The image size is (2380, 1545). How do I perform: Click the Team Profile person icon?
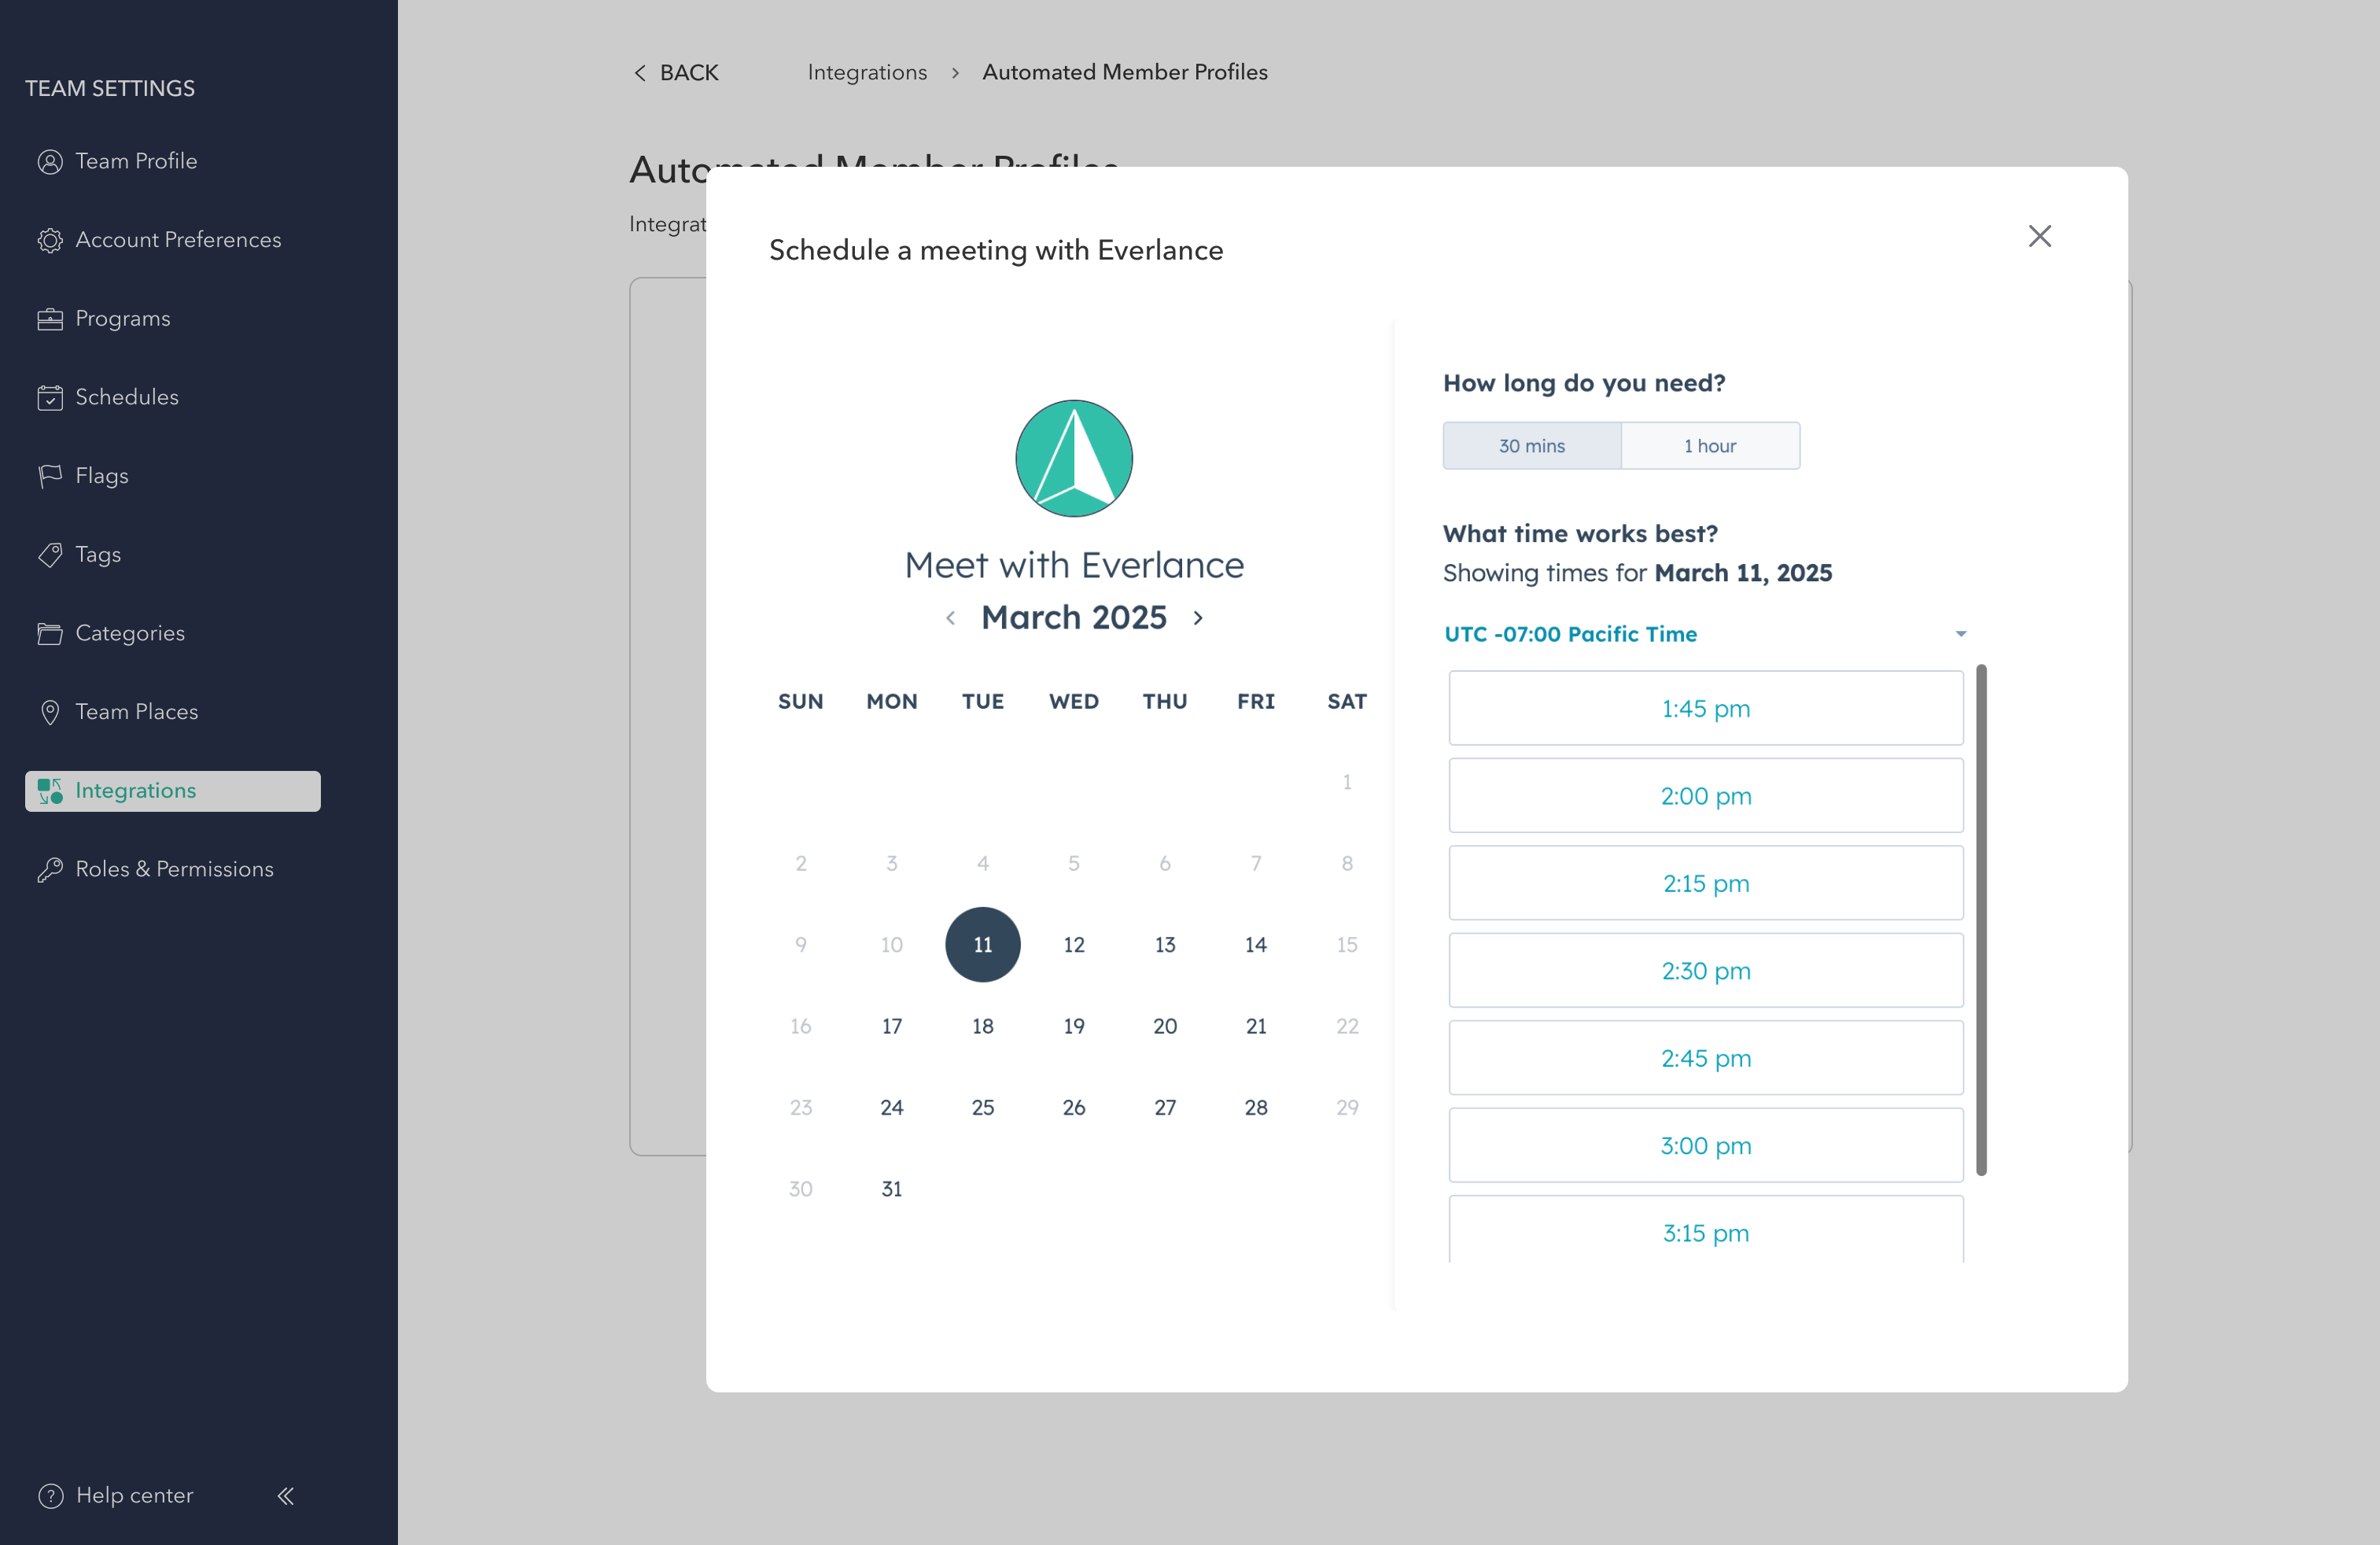50,161
